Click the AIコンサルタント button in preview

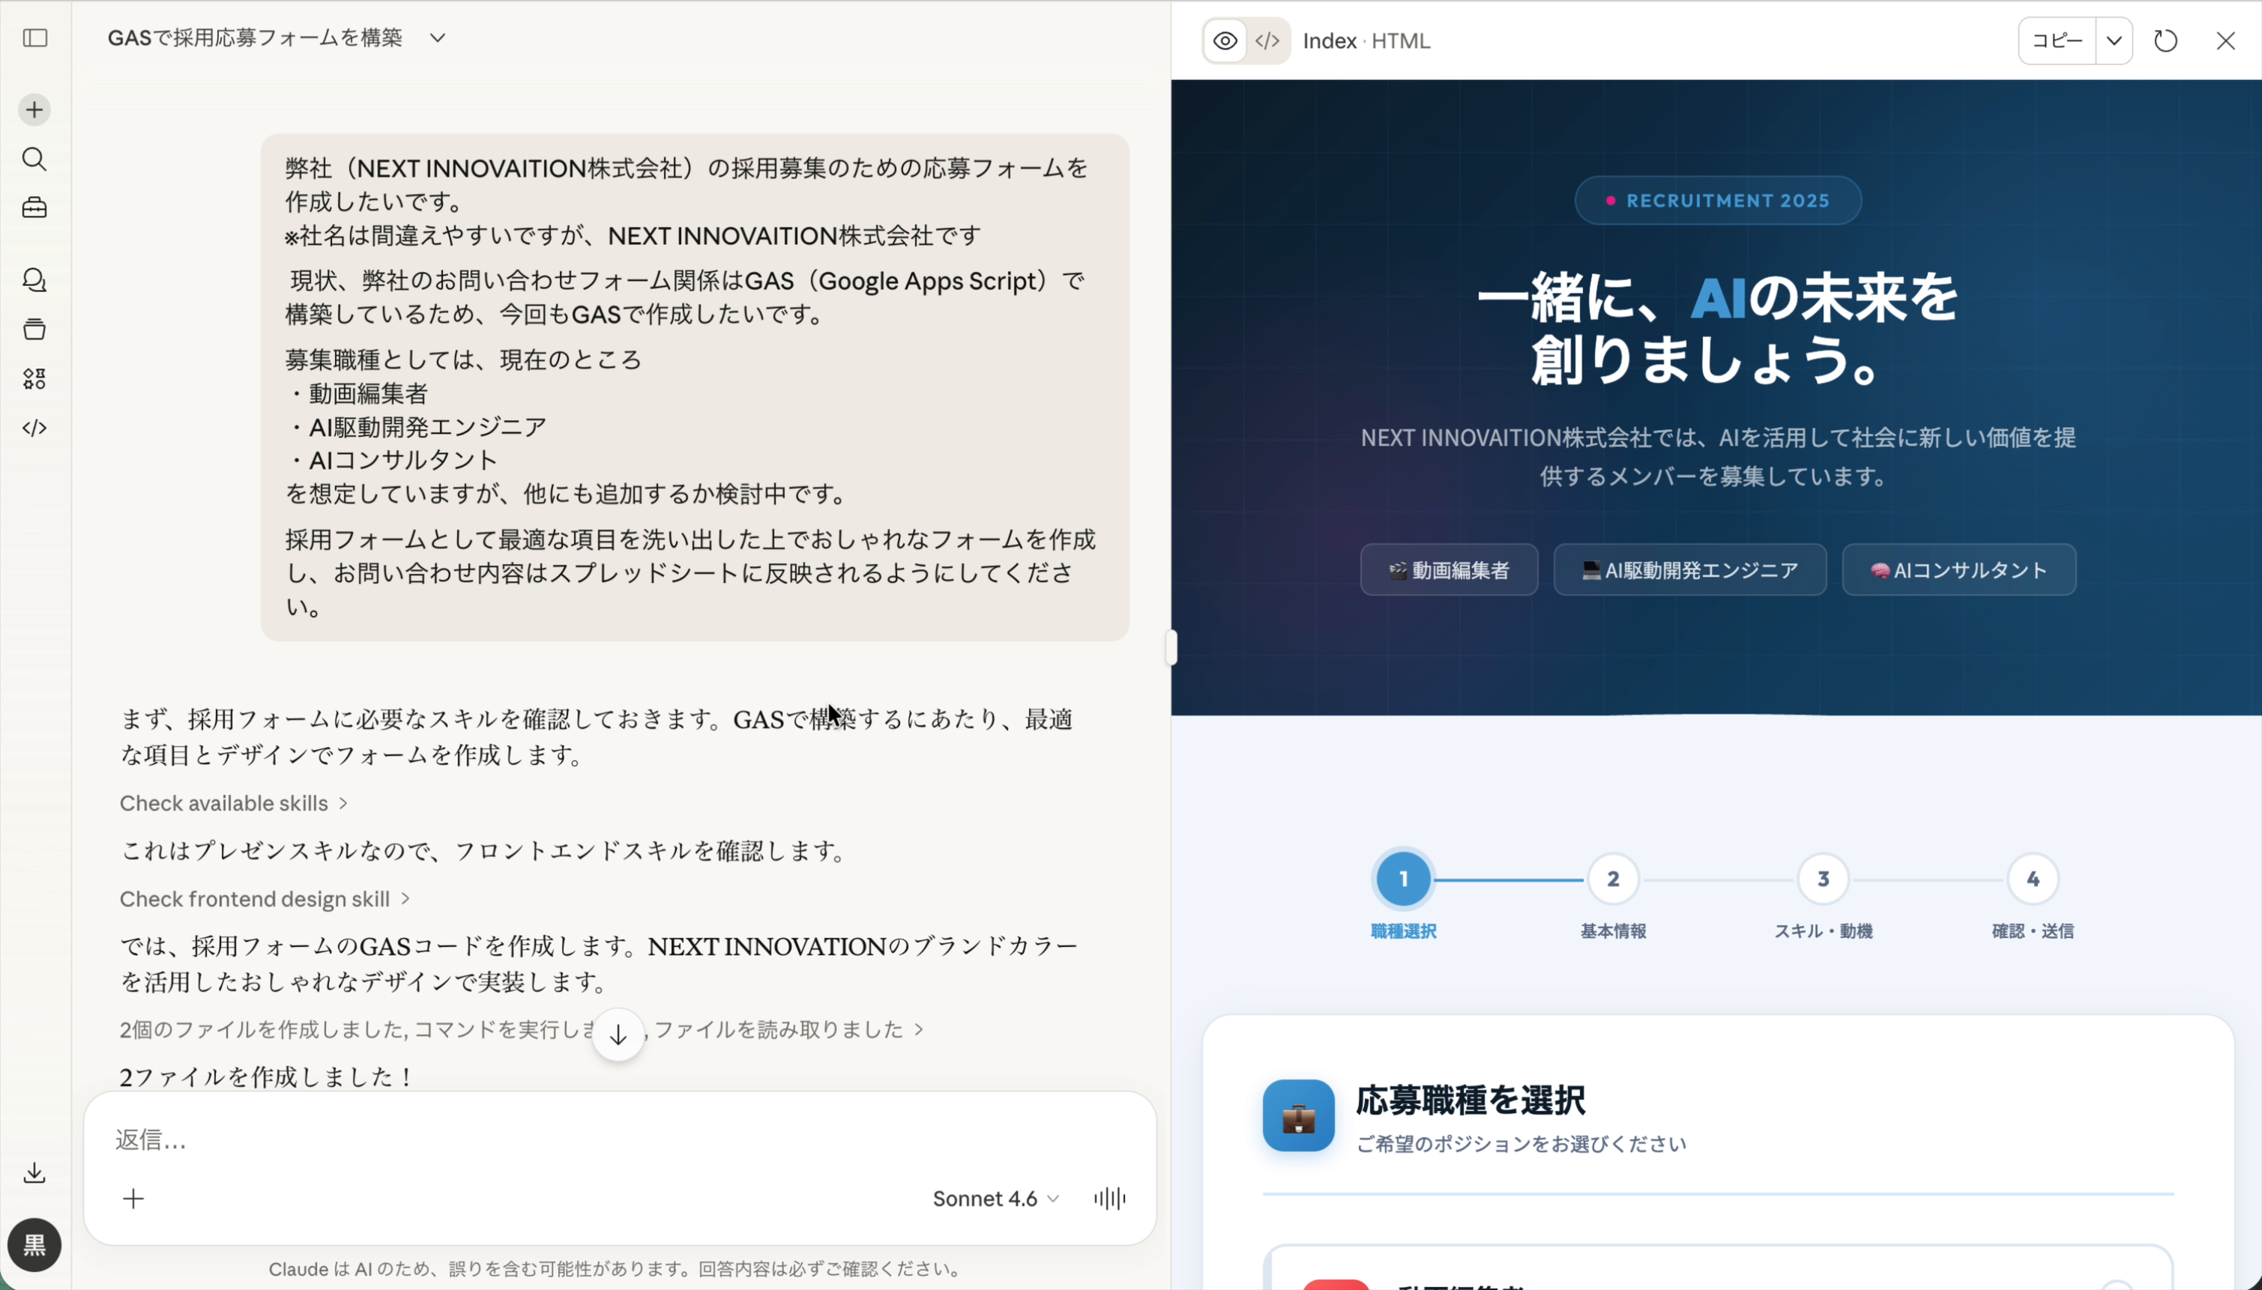click(1958, 569)
